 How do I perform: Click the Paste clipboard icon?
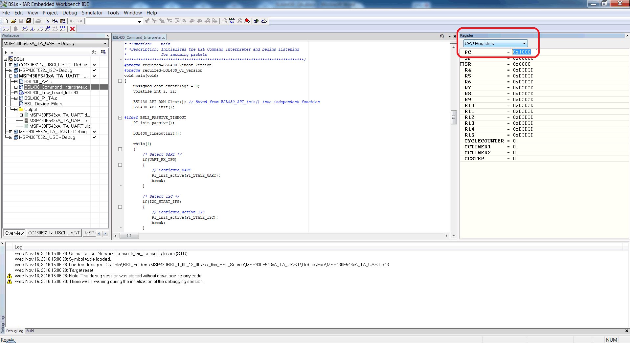click(x=63, y=21)
